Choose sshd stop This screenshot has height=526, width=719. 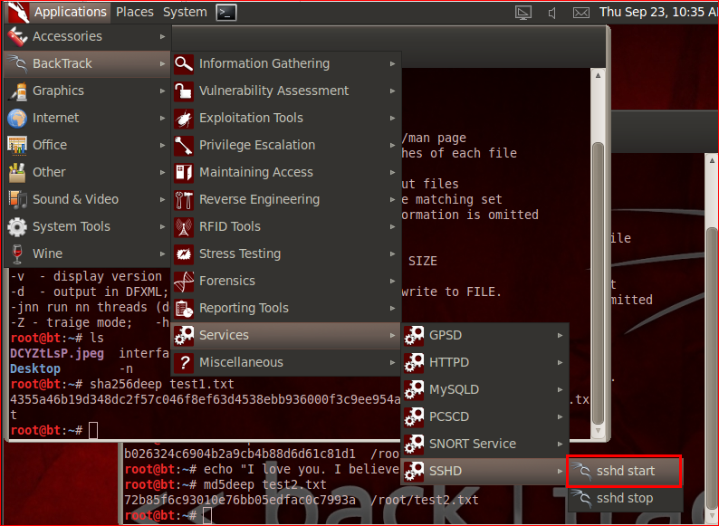(625, 498)
